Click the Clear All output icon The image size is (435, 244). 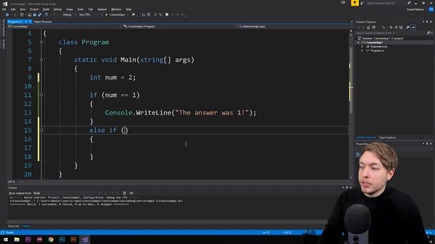pos(124,193)
